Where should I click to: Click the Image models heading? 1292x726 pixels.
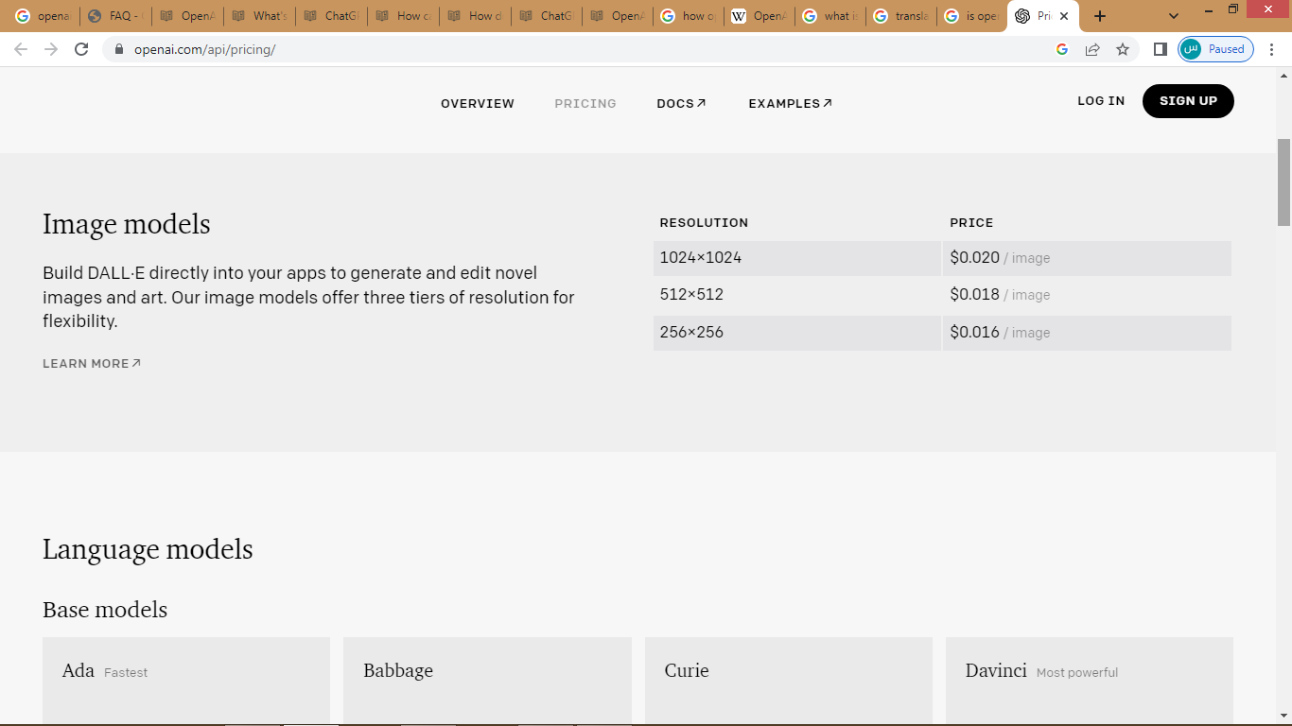coord(127,225)
